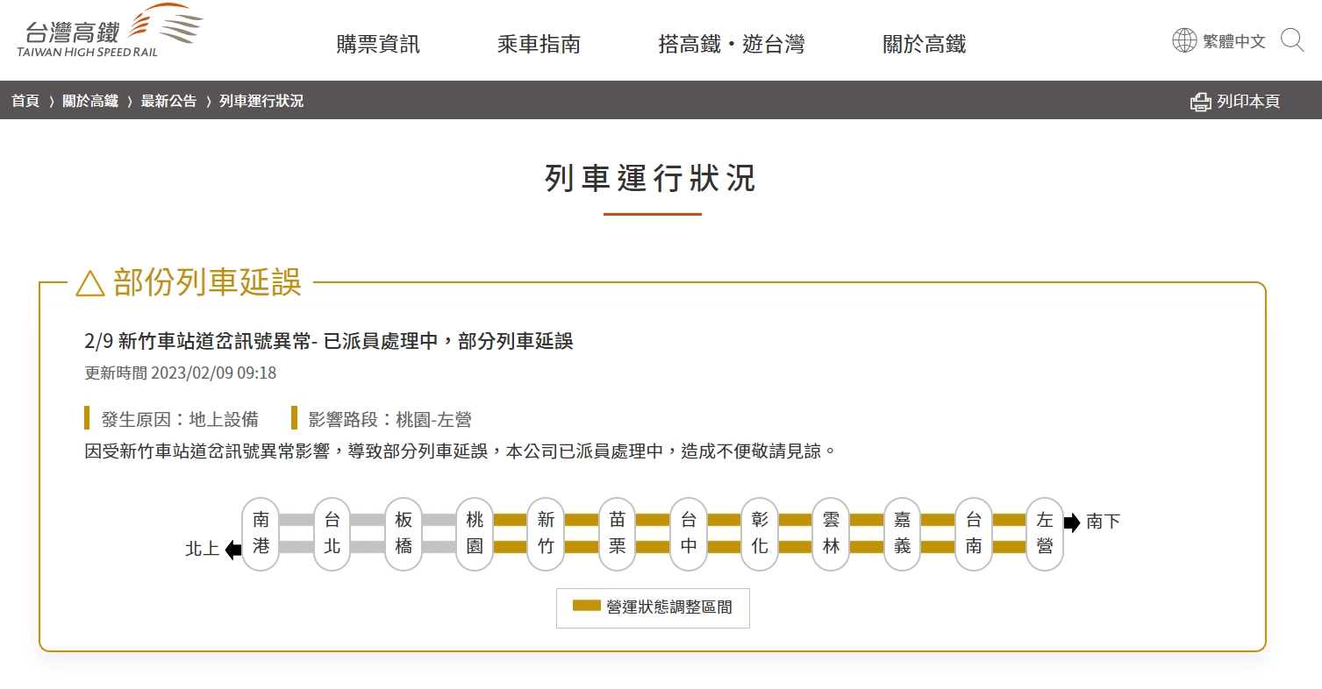Select the 台北 station marker
1322x689 pixels.
point(332,534)
